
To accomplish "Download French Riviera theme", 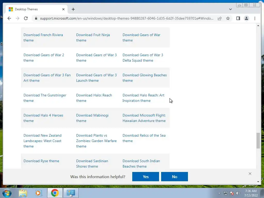I will tap(43, 38).
